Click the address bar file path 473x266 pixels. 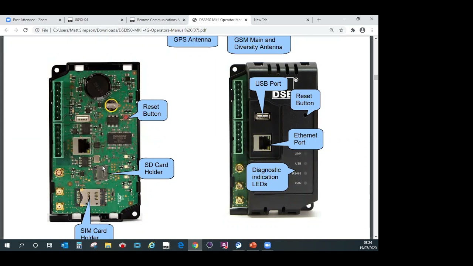point(130,30)
